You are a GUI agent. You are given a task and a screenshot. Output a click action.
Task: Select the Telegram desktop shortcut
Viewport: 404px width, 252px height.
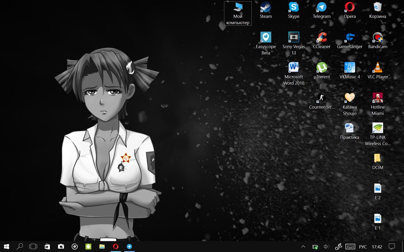pyautogui.click(x=322, y=10)
